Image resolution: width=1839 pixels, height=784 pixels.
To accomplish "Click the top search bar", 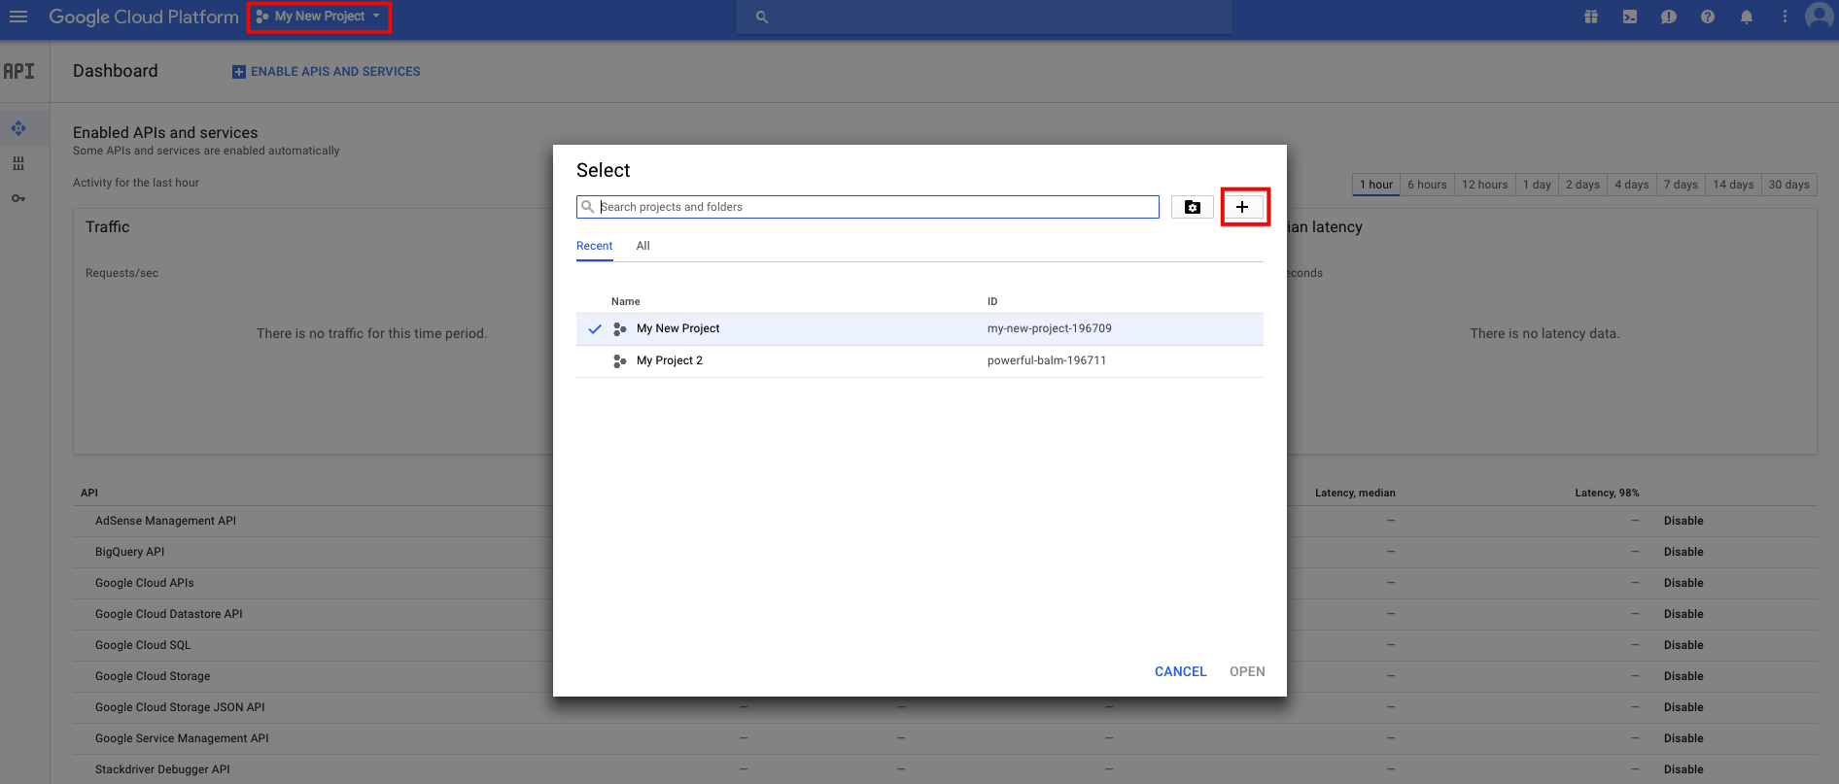I will click(x=984, y=17).
